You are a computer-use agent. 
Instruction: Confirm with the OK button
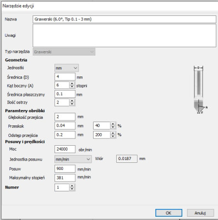click(168, 213)
